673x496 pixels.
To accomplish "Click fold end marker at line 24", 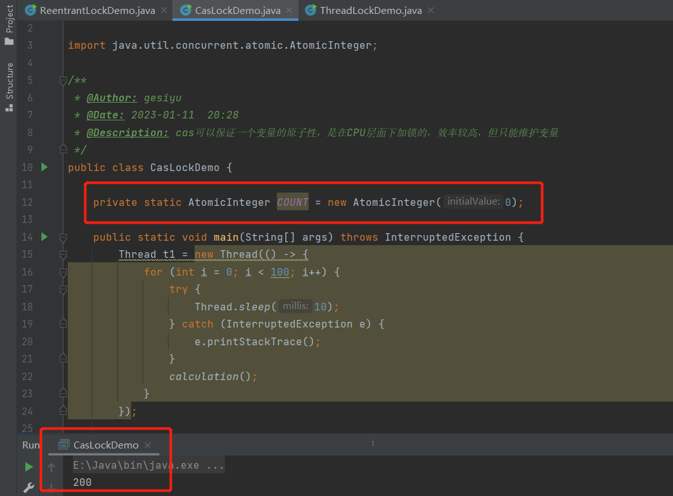I will (x=63, y=410).
